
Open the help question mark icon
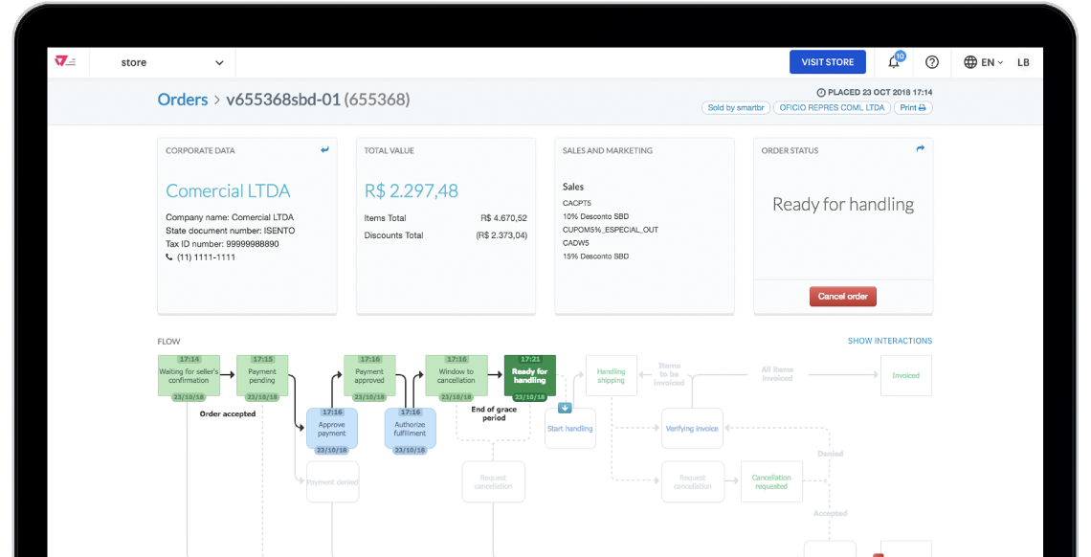point(932,62)
